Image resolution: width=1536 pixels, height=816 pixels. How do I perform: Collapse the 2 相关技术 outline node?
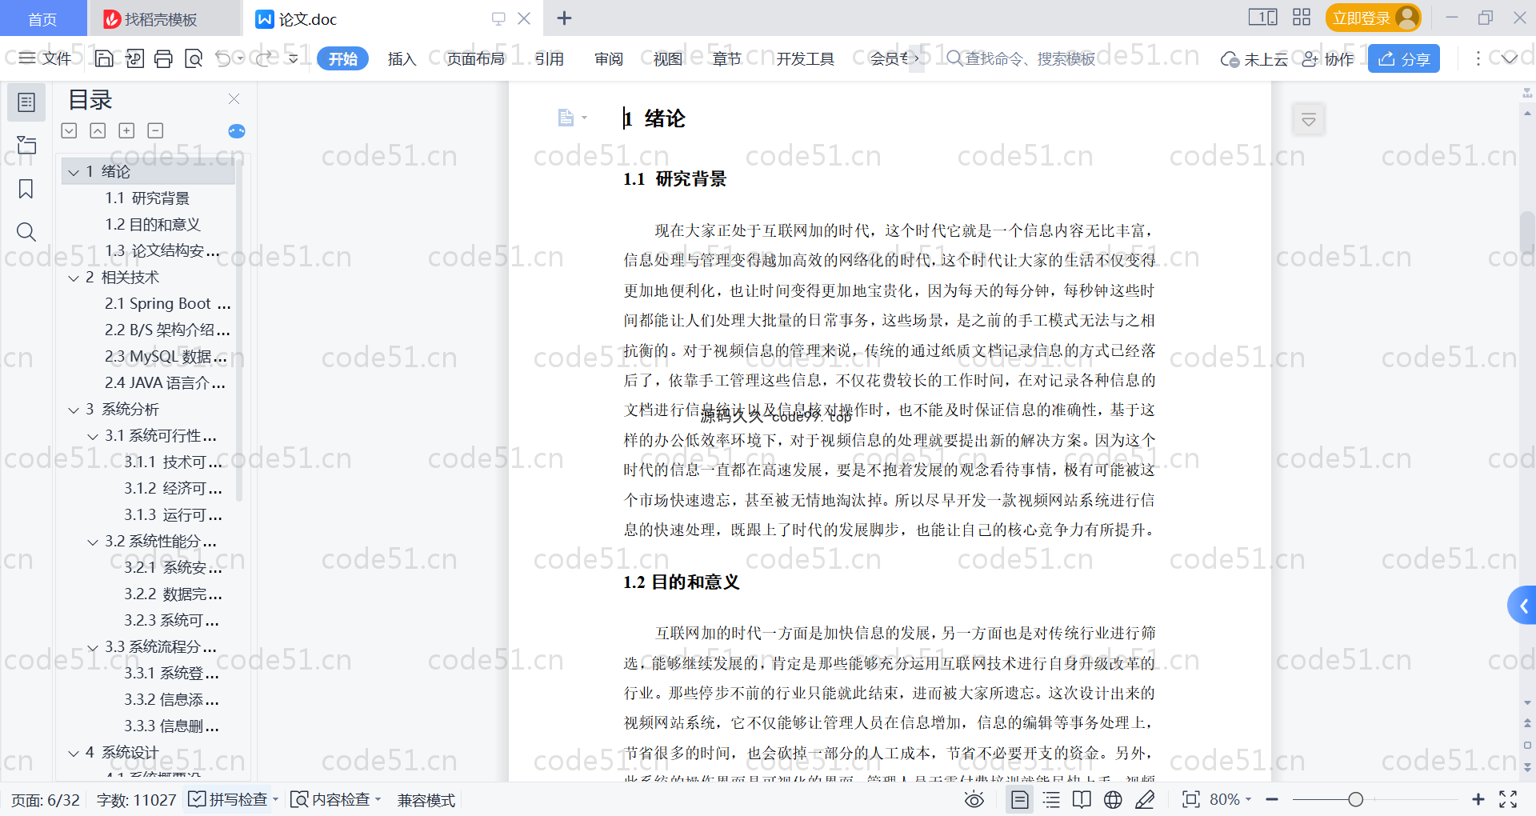[x=74, y=278]
